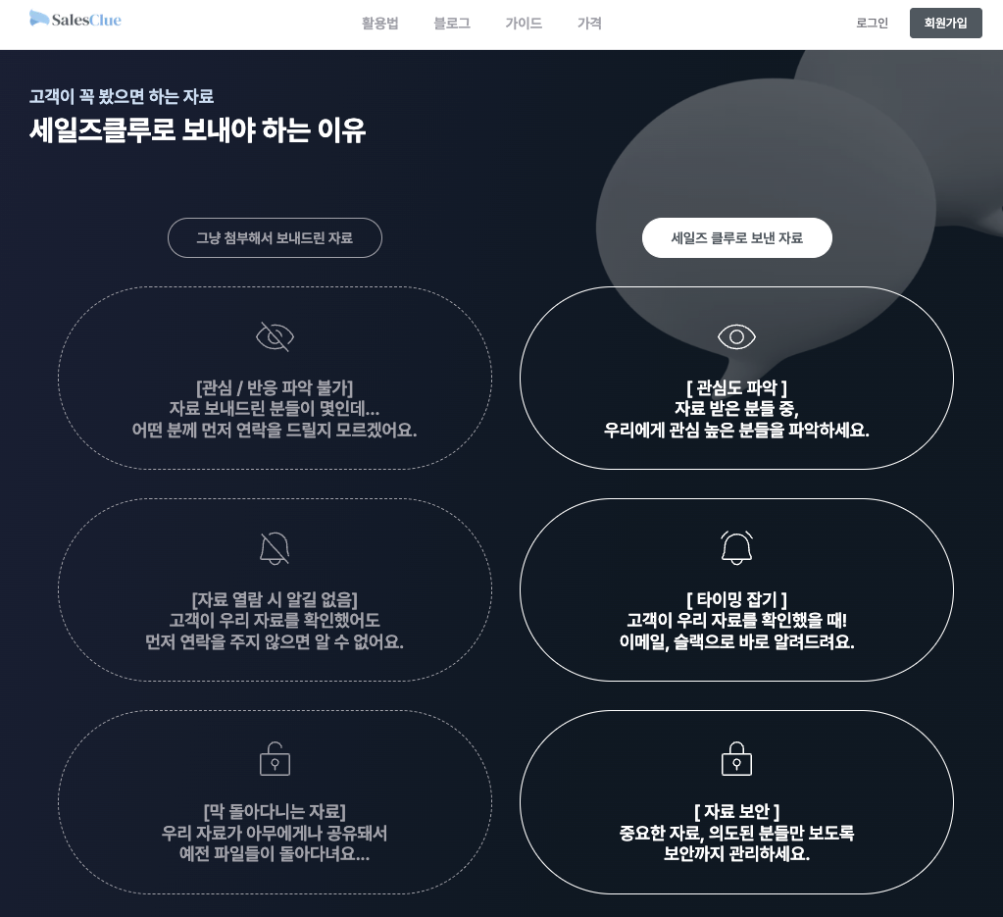Screen dimensions: 1003x917
Task: Click the ringing bell icon
Action: coord(737,548)
